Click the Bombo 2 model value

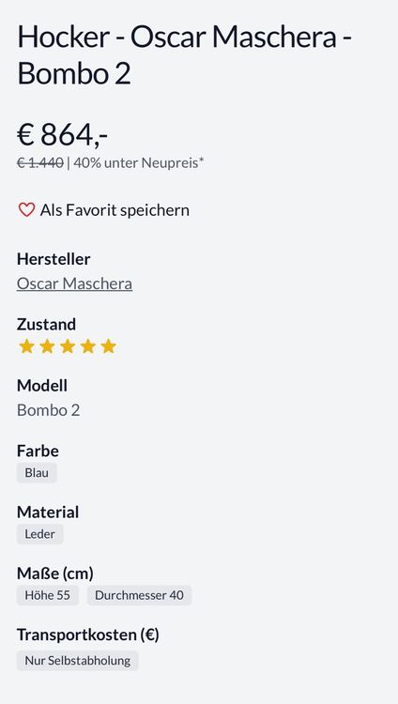tap(49, 410)
